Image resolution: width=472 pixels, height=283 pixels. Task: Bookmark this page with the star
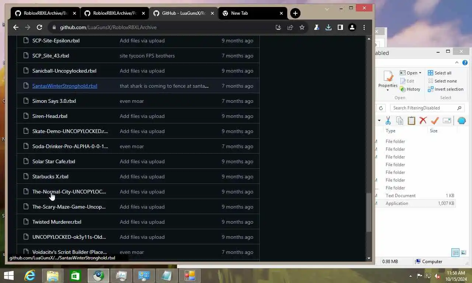click(302, 27)
